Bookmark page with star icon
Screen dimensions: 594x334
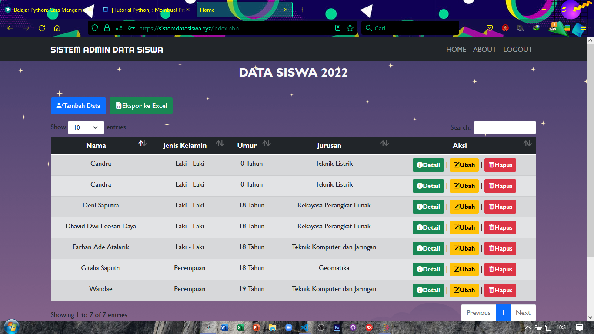coord(350,28)
